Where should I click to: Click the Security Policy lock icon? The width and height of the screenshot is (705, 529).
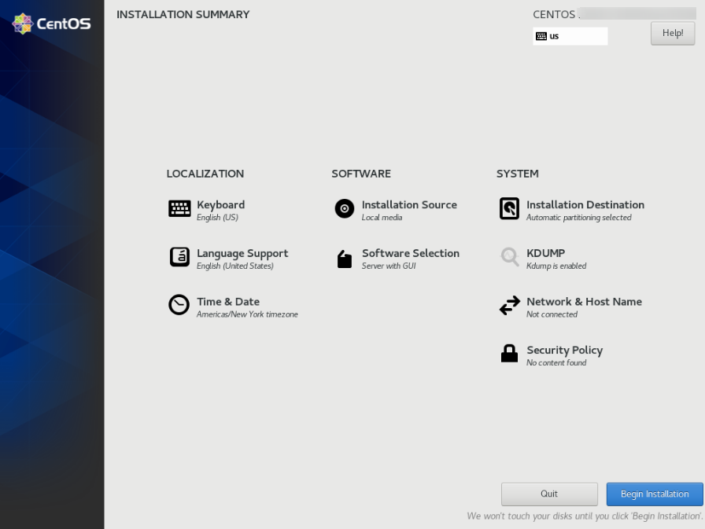click(x=509, y=354)
